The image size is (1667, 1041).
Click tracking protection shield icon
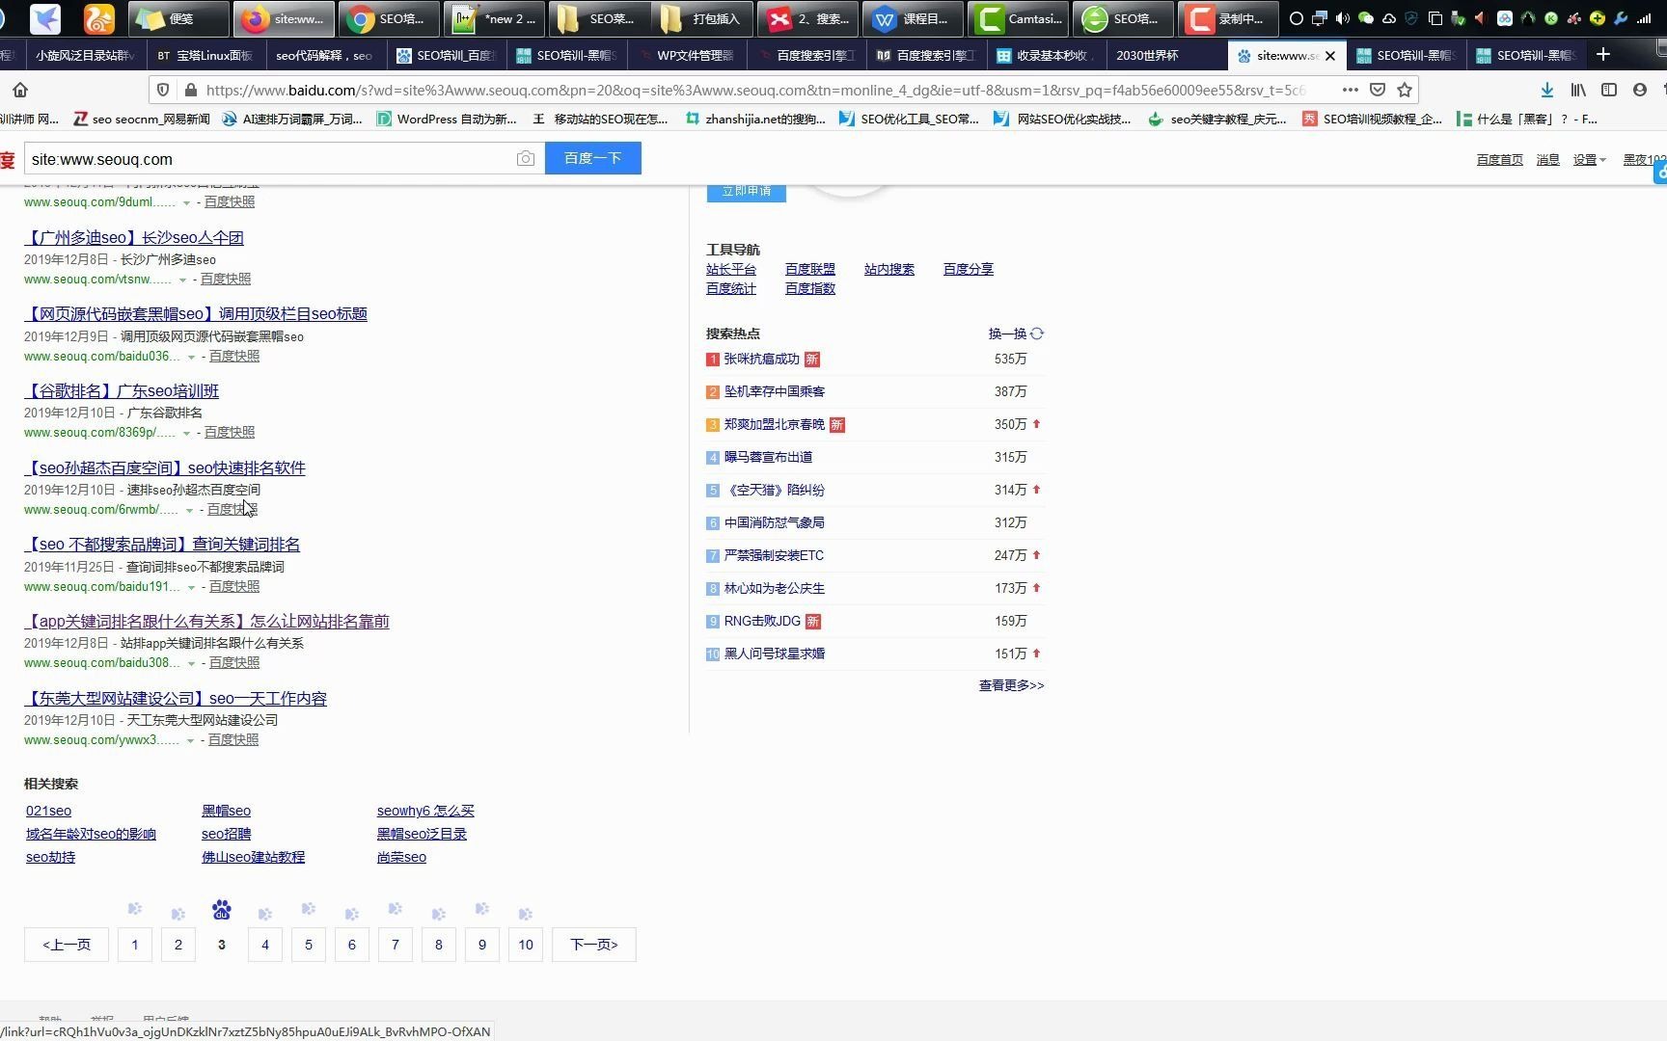(x=163, y=90)
